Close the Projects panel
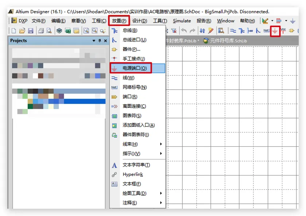This screenshot has height=216, width=306. coord(105,40)
